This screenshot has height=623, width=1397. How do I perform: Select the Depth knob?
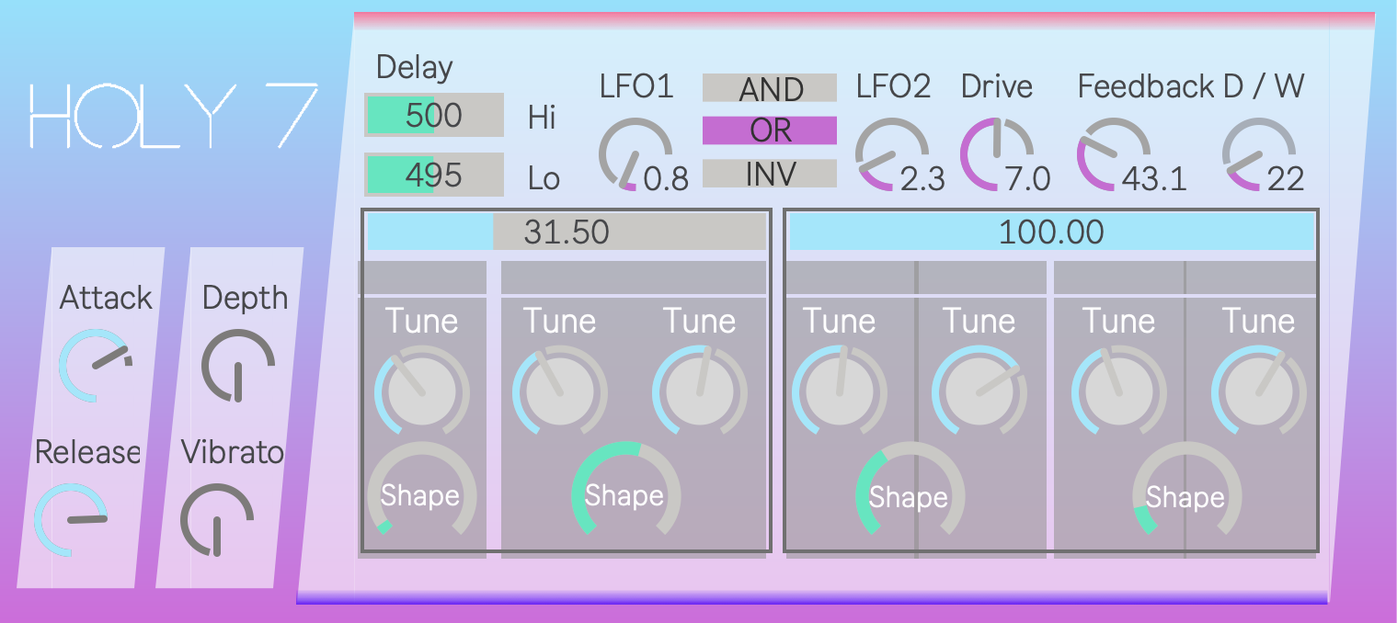(238, 365)
